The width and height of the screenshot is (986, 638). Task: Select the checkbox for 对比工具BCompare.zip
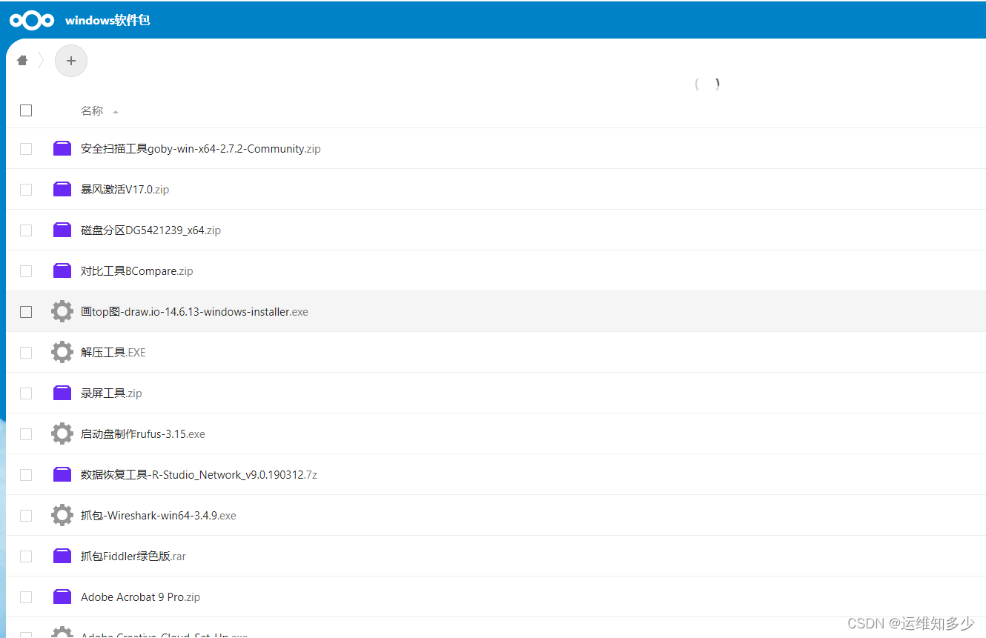(x=26, y=270)
